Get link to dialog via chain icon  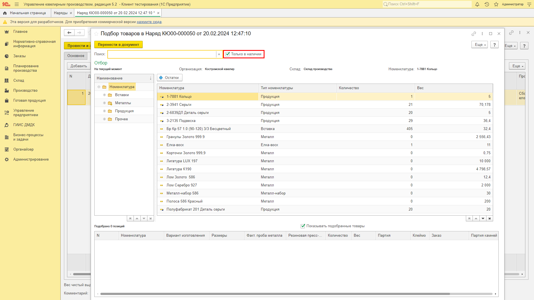click(474, 34)
